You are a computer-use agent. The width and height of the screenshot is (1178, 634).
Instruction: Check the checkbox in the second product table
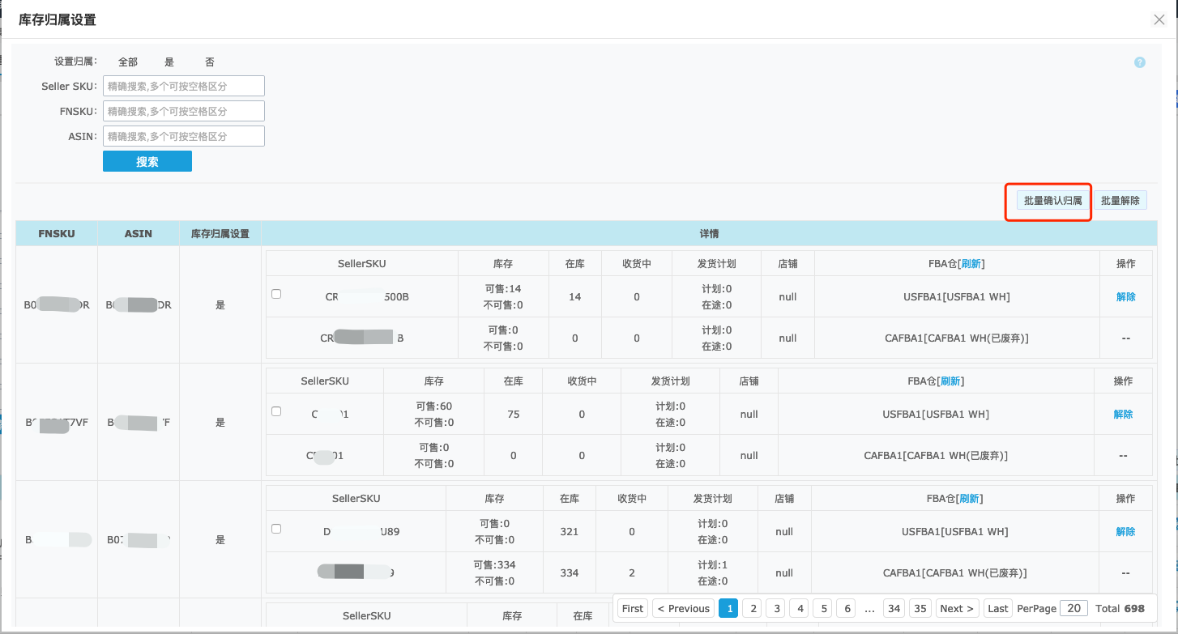276,411
